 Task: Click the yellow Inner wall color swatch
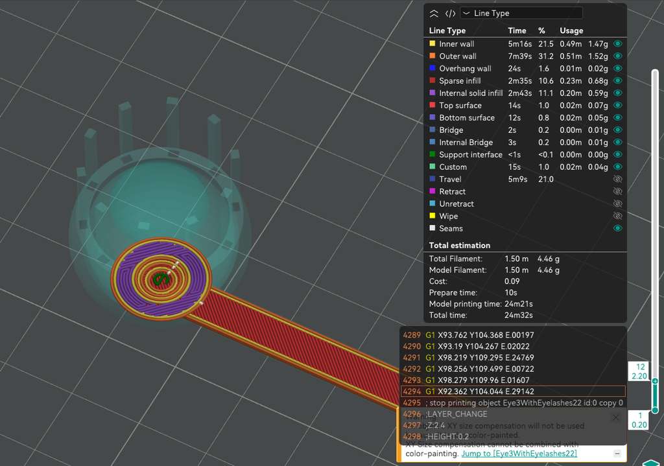click(433, 43)
